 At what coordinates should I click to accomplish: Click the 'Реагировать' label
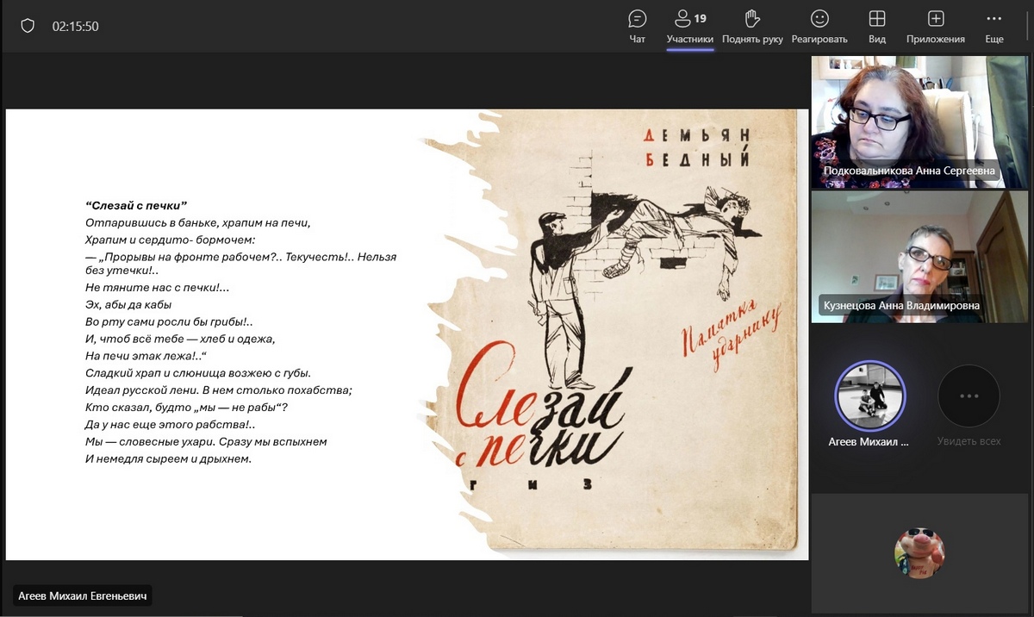click(819, 39)
